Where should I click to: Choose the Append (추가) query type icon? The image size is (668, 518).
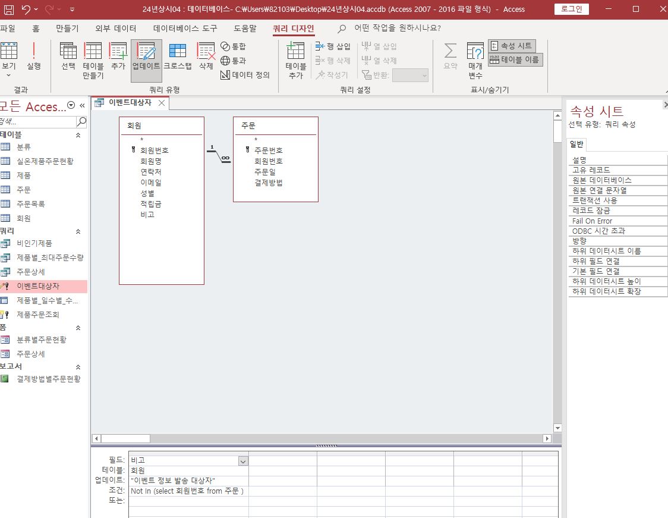(x=118, y=57)
